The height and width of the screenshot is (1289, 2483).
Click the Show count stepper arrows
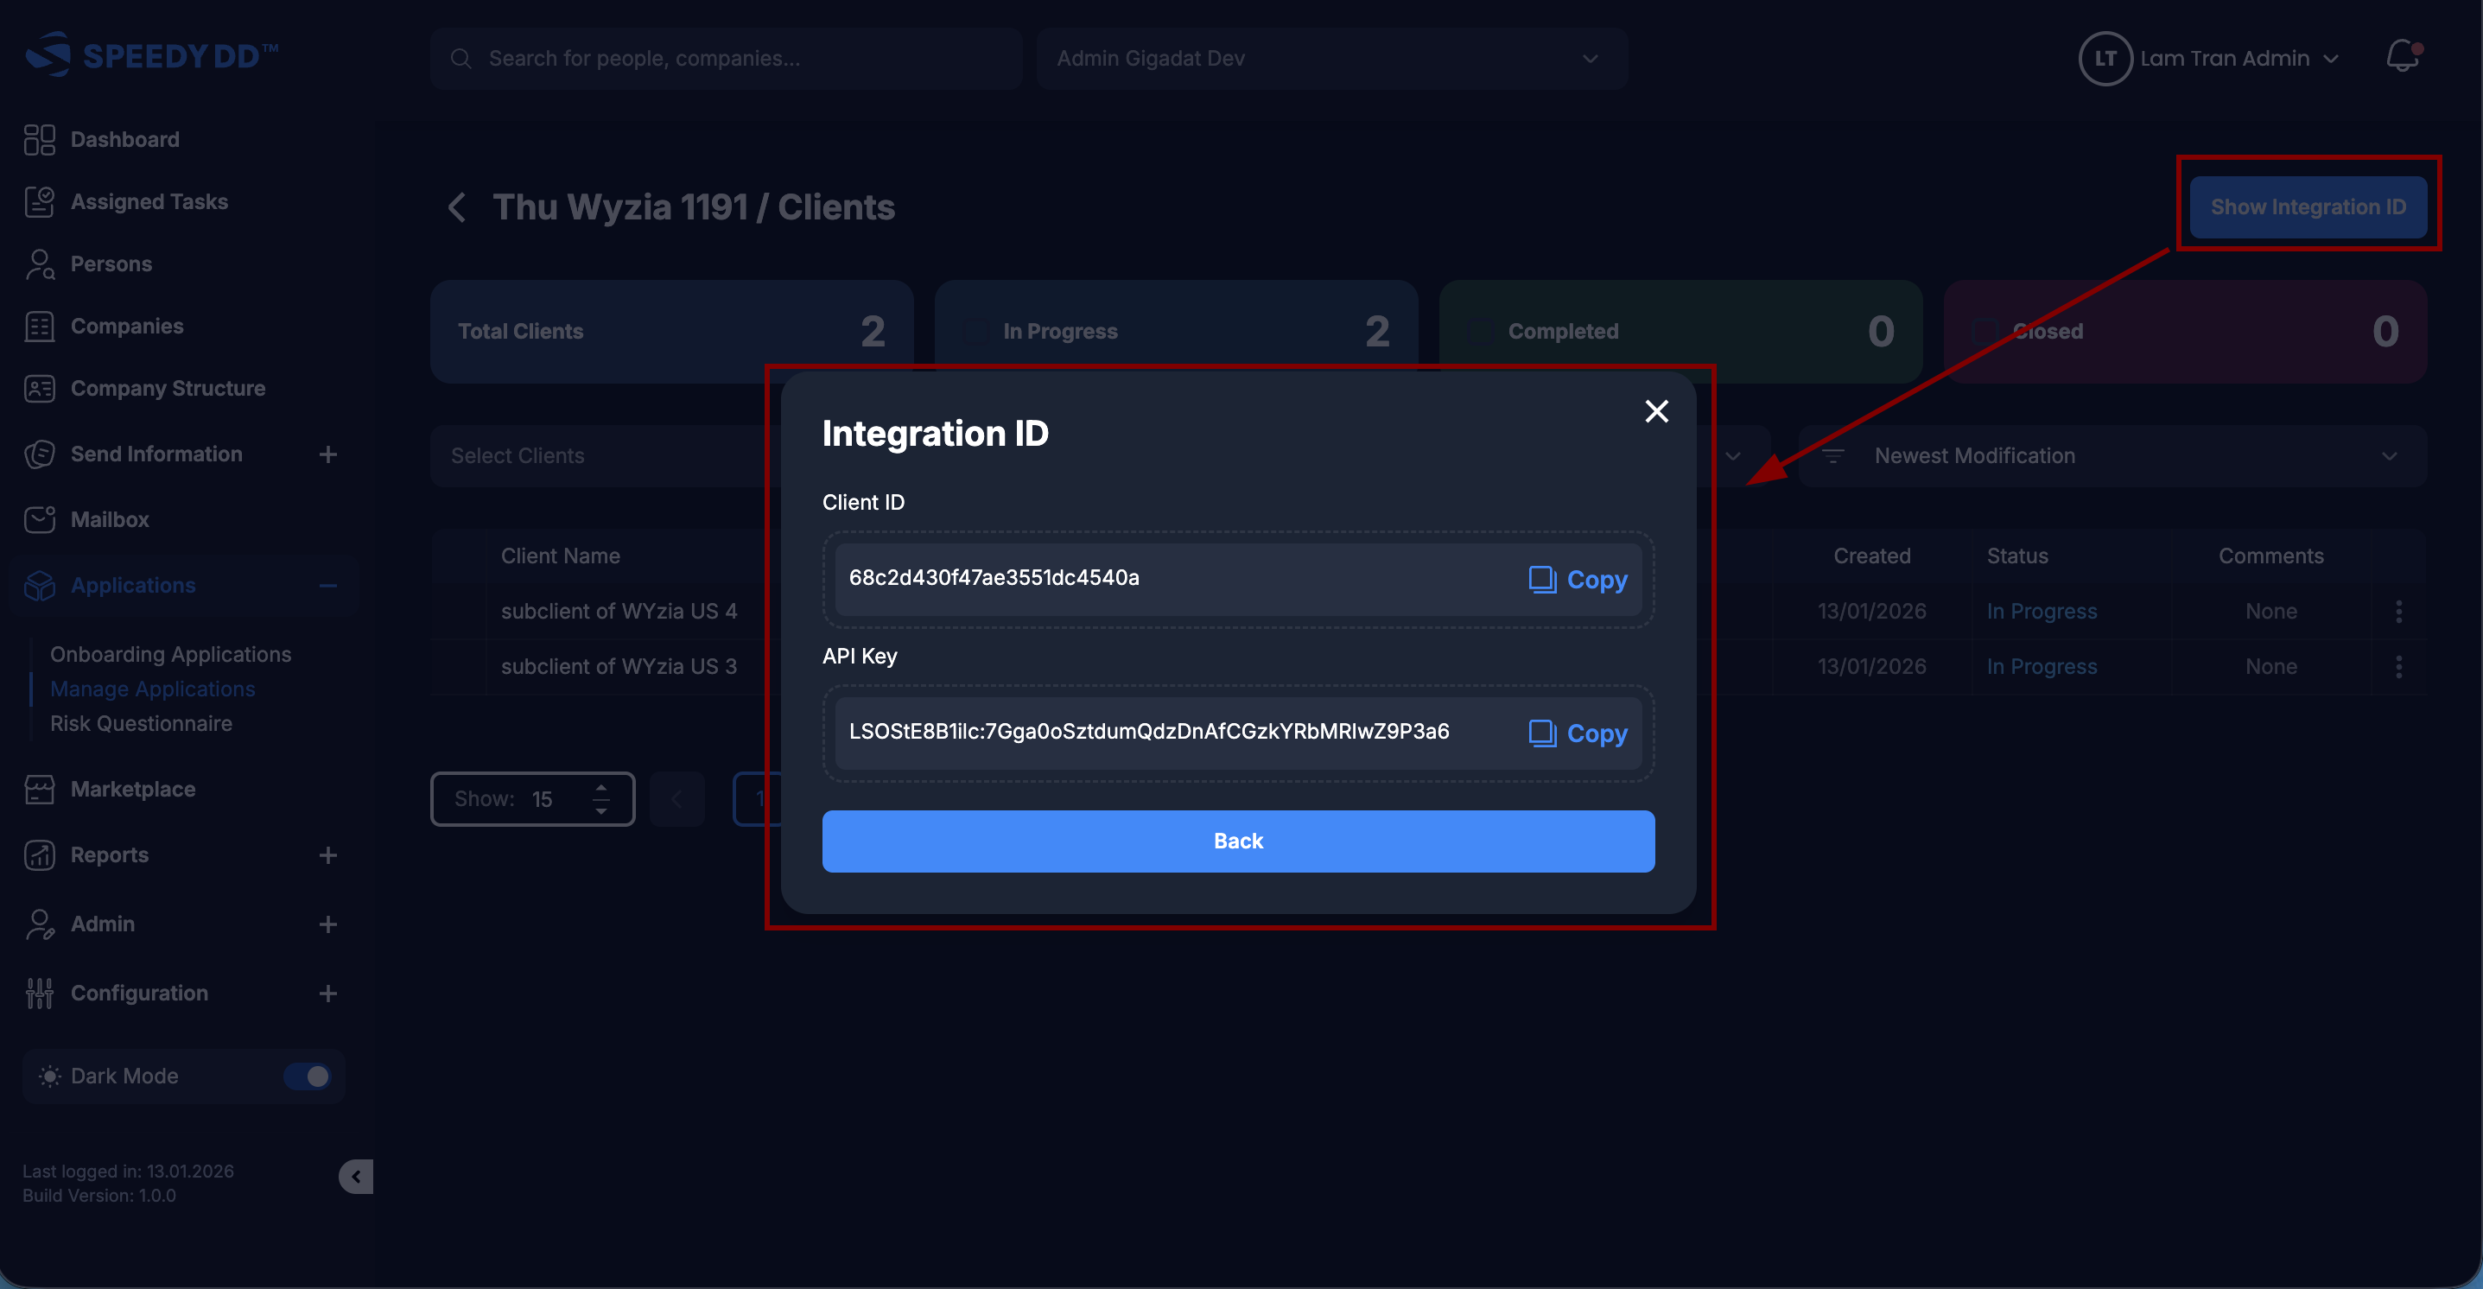(600, 799)
